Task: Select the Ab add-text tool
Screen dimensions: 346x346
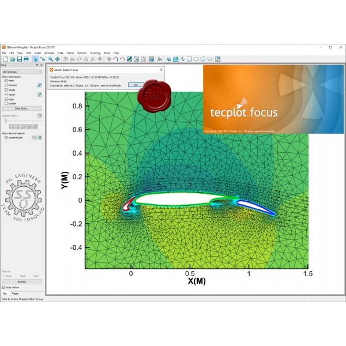Action: [169, 59]
